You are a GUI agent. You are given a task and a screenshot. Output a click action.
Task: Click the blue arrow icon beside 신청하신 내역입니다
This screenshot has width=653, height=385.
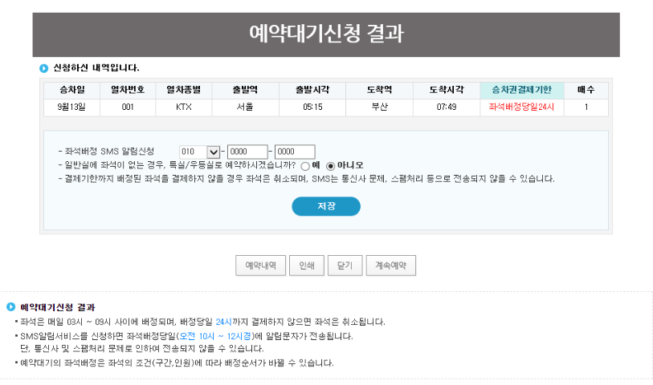click(x=43, y=68)
